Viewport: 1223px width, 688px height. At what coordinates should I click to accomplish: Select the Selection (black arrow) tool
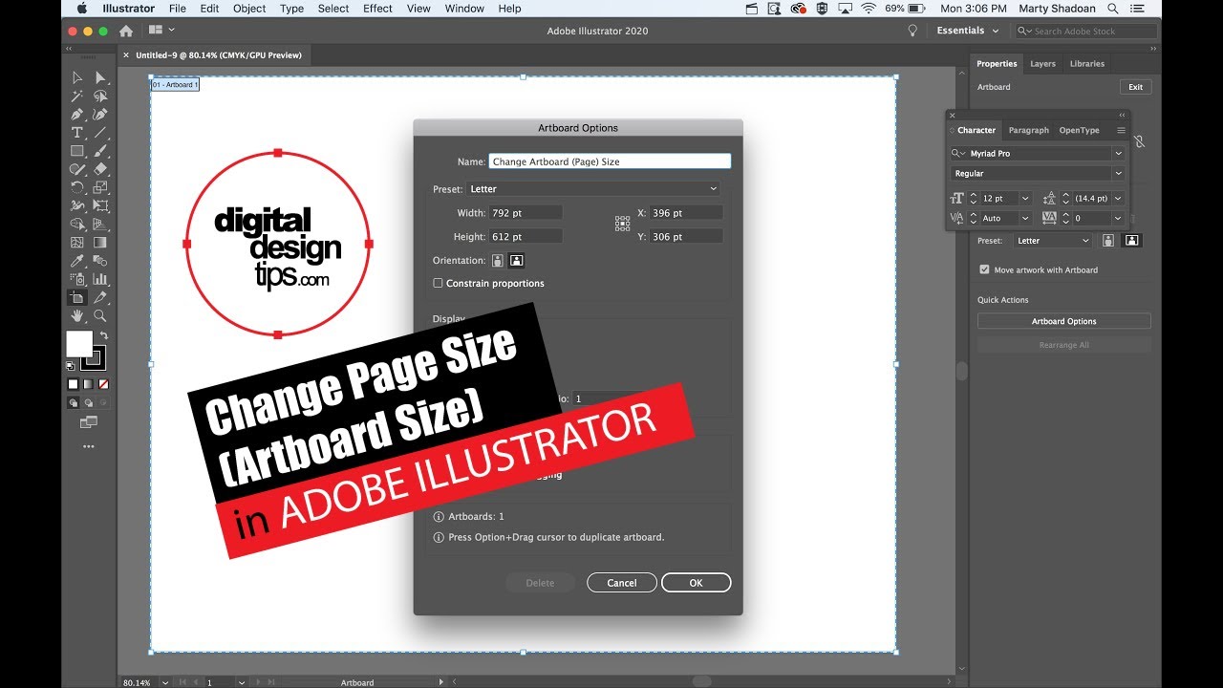point(77,77)
